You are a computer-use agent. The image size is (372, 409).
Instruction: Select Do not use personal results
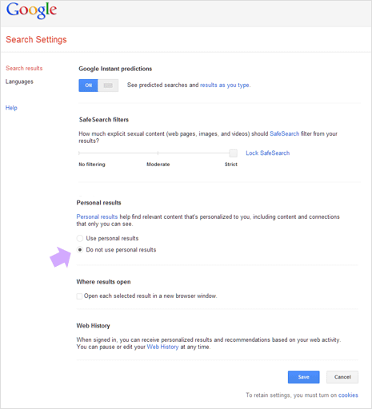click(x=80, y=250)
